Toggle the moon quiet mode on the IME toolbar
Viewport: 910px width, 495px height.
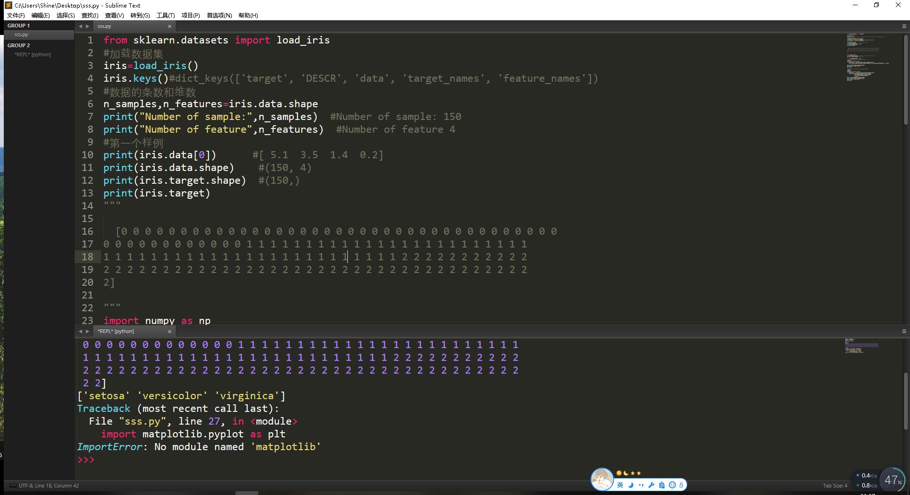pos(632,485)
